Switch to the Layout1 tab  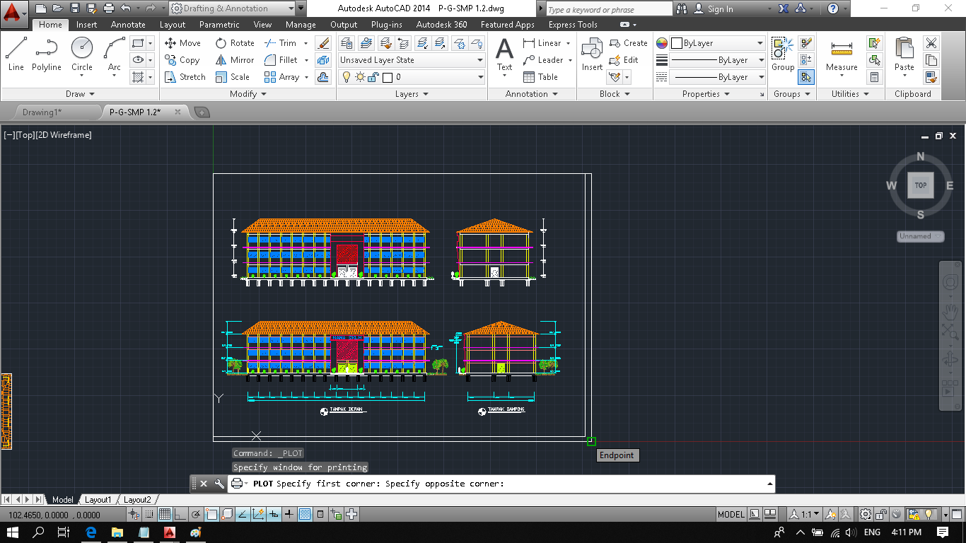[x=98, y=500]
